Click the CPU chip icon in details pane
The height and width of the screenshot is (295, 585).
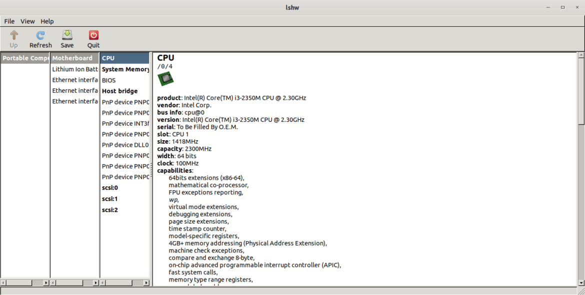point(165,78)
